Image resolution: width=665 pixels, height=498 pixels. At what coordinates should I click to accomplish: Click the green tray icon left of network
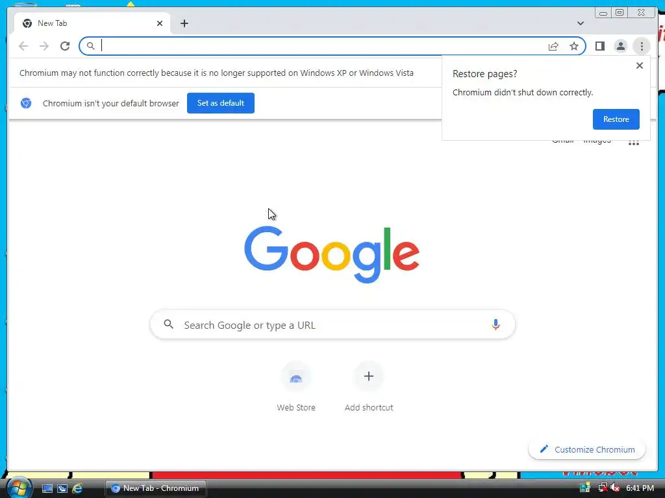click(x=585, y=488)
